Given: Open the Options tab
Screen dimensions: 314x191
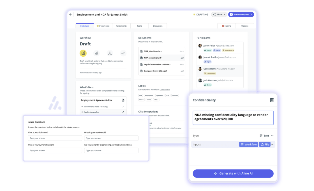Looking at the screenshot, I should (x=245, y=26).
